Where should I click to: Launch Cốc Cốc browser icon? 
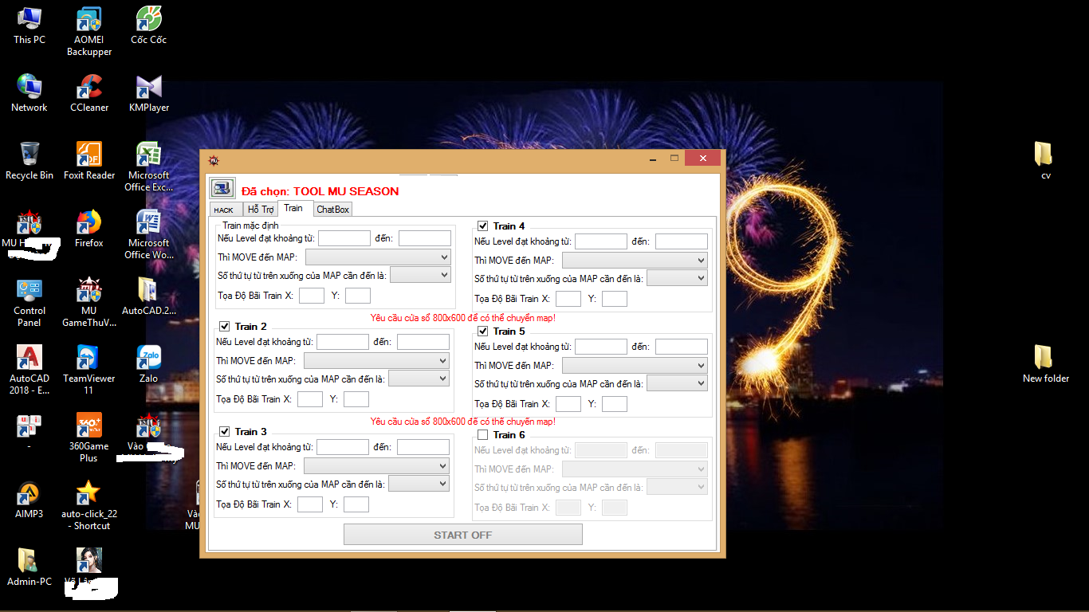click(x=148, y=26)
